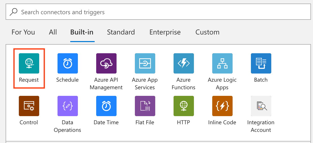Click the "Integration Account" label text
This screenshot has width=313, height=143.
[x=261, y=126]
